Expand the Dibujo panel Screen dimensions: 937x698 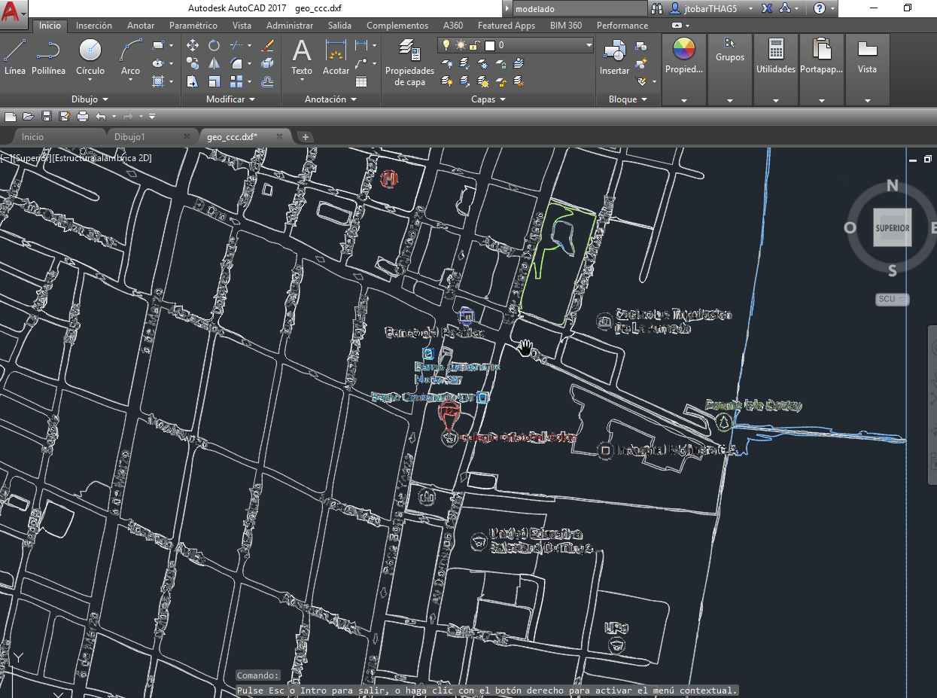pyautogui.click(x=90, y=99)
